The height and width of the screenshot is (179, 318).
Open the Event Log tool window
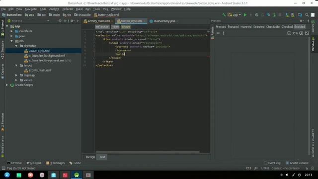point(272,163)
